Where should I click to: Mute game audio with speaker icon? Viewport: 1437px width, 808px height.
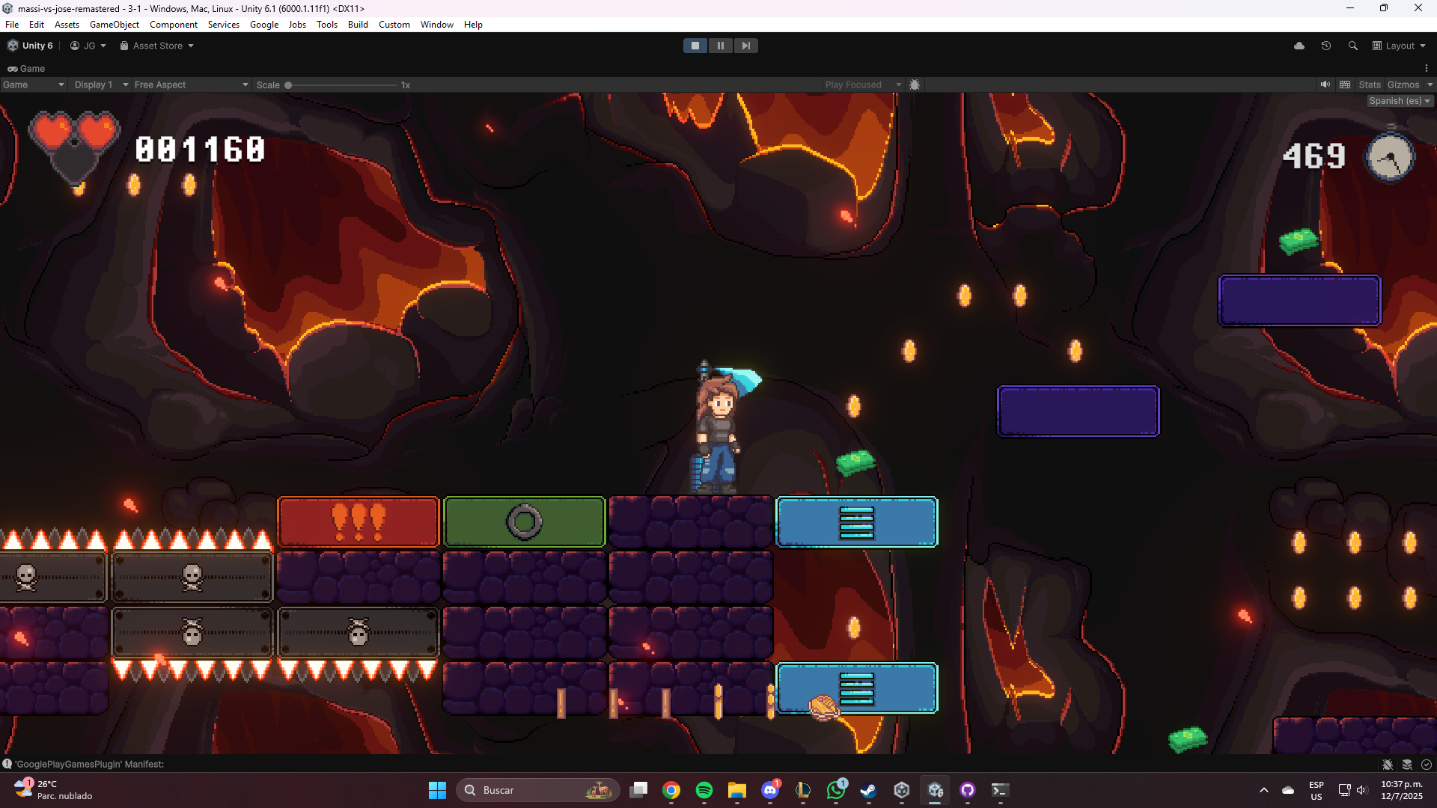(x=1325, y=85)
